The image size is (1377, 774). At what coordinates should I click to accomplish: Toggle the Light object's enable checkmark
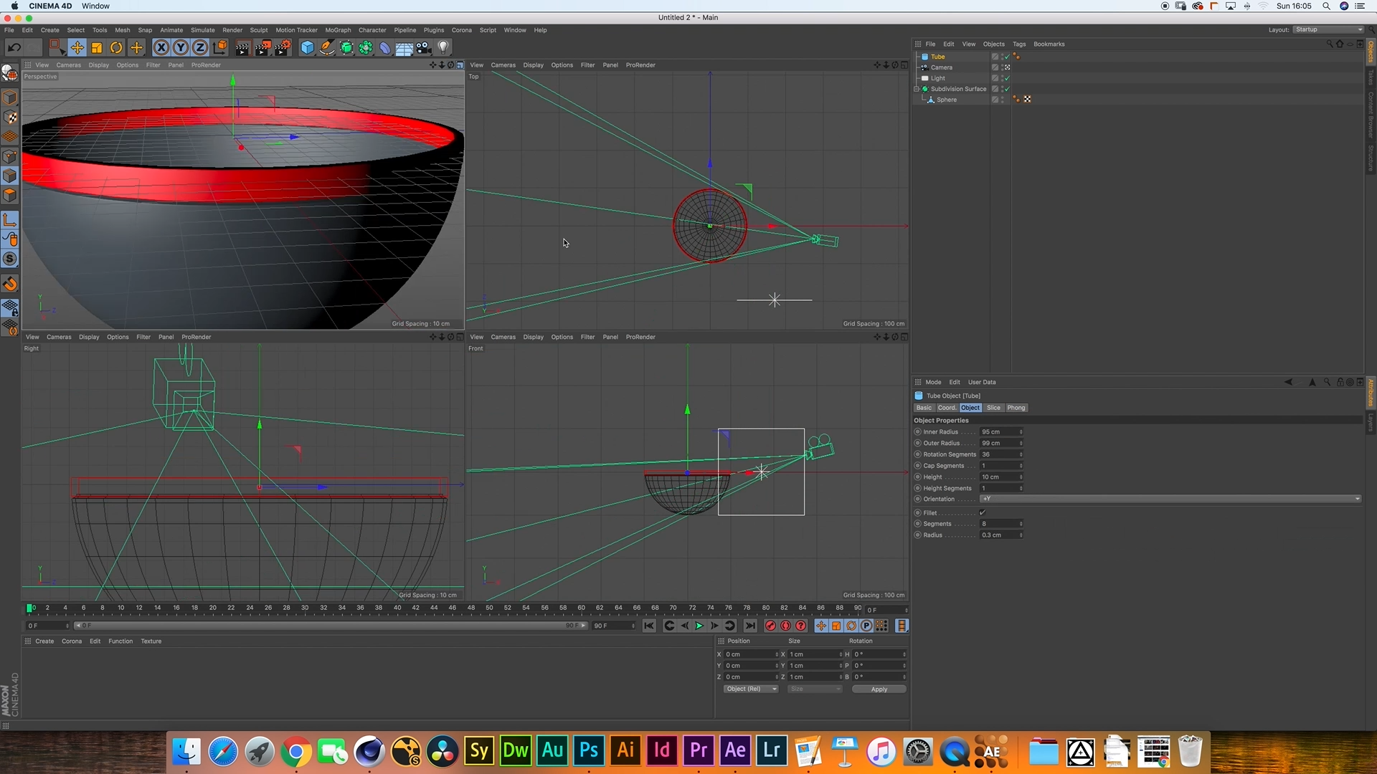[1007, 78]
